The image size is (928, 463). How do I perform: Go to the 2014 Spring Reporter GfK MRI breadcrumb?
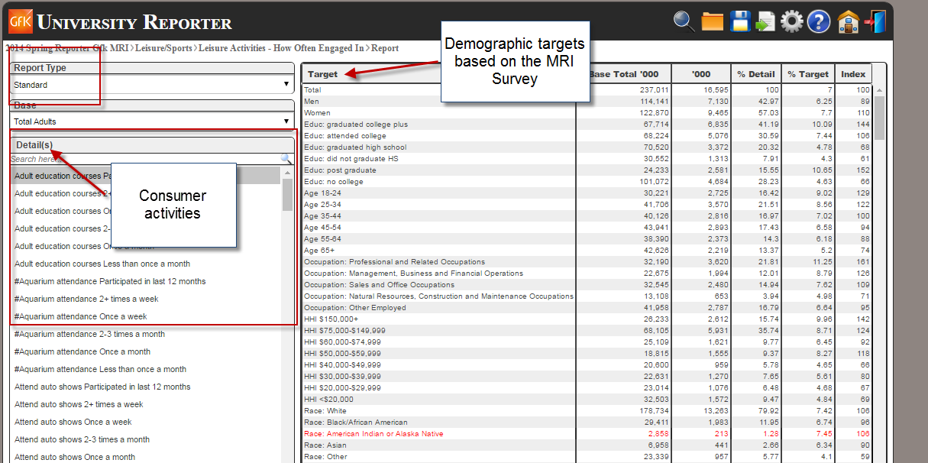[69, 48]
